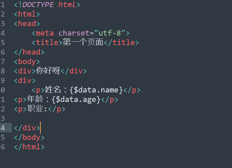Click the opening head tag
This screenshot has width=232, height=168.
point(27,24)
